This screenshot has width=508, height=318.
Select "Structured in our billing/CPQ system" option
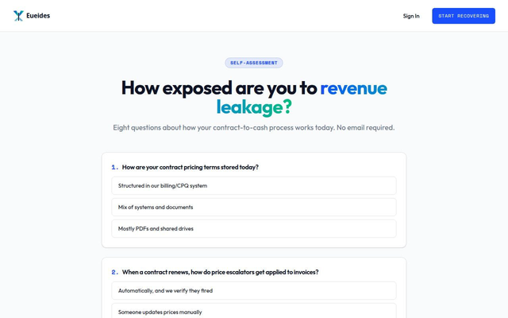click(x=254, y=186)
